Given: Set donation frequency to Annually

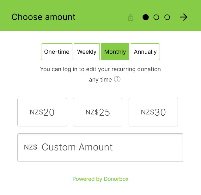Looking at the screenshot, I should (x=145, y=52).
